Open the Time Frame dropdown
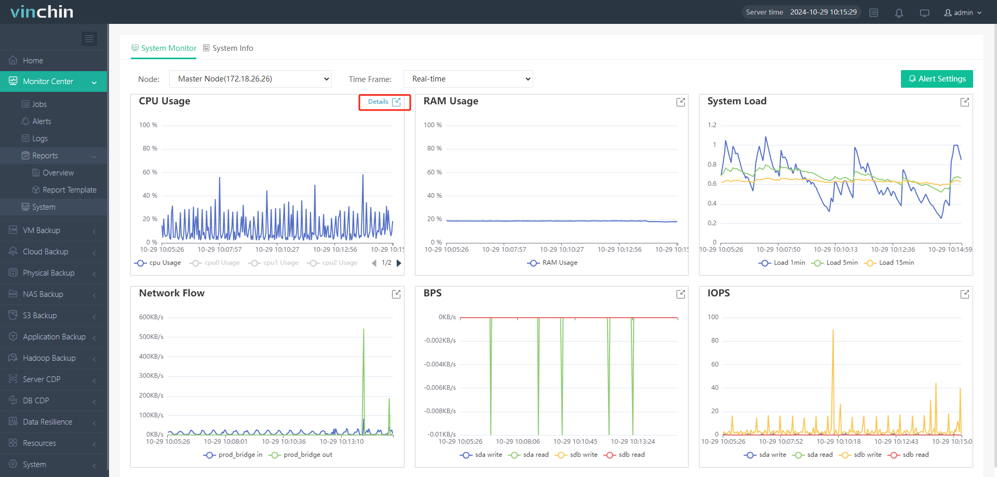The width and height of the screenshot is (997, 477). click(468, 79)
